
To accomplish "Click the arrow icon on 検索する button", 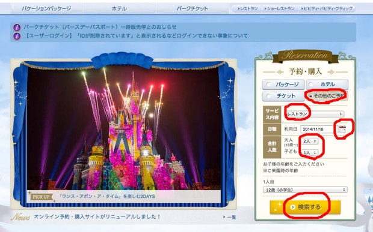I will tap(293, 207).
